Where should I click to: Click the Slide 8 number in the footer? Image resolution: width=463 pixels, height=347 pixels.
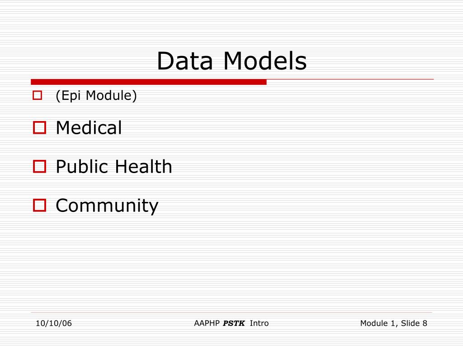coord(414,324)
